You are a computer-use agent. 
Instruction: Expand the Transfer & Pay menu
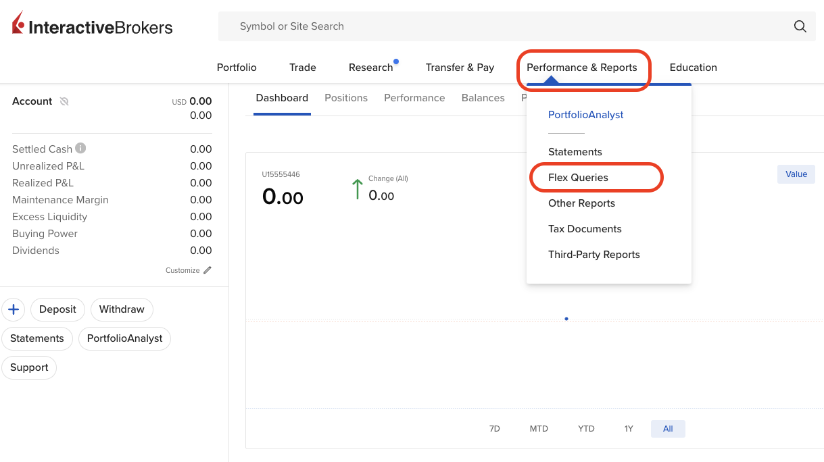460,68
